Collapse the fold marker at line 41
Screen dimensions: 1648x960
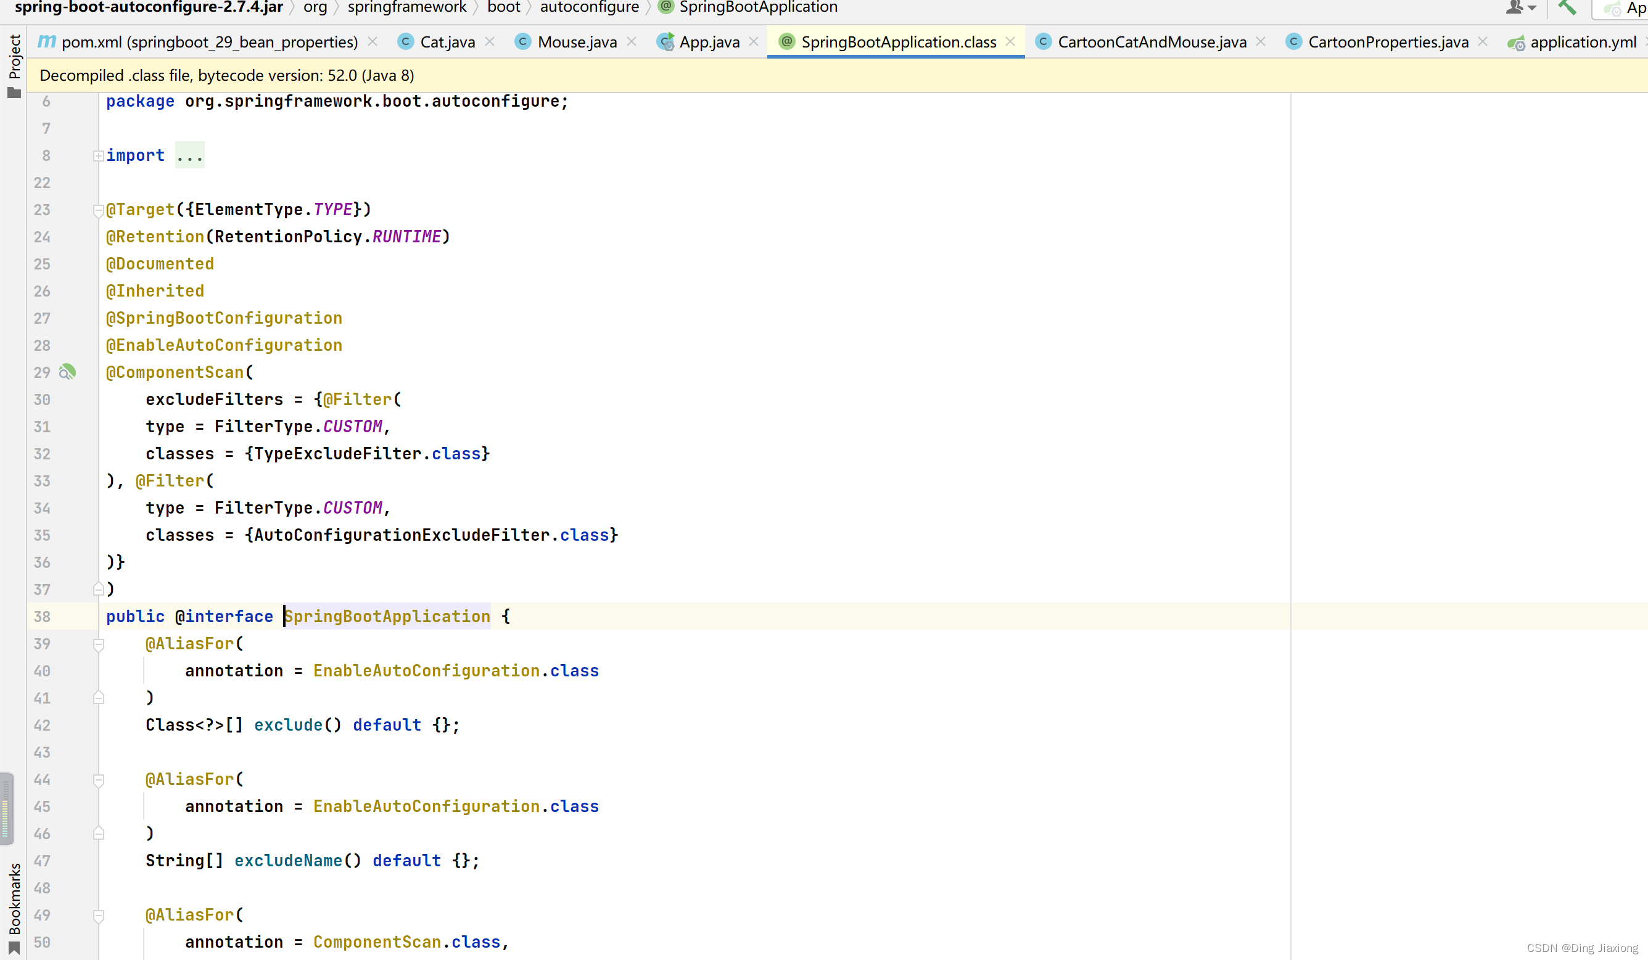pos(98,698)
